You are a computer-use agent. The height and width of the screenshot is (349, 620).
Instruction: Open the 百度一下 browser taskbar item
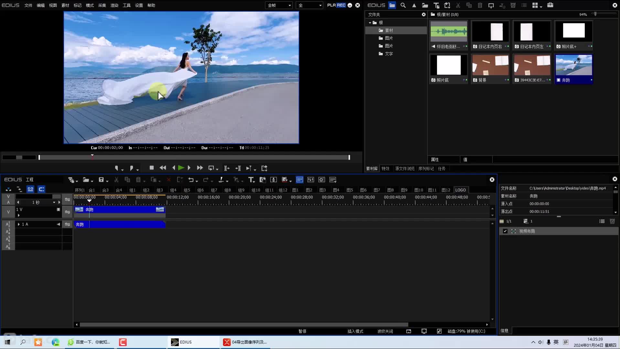[x=89, y=342]
